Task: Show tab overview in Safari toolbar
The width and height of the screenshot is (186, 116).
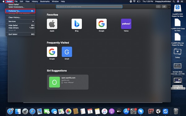Action: (164, 6)
